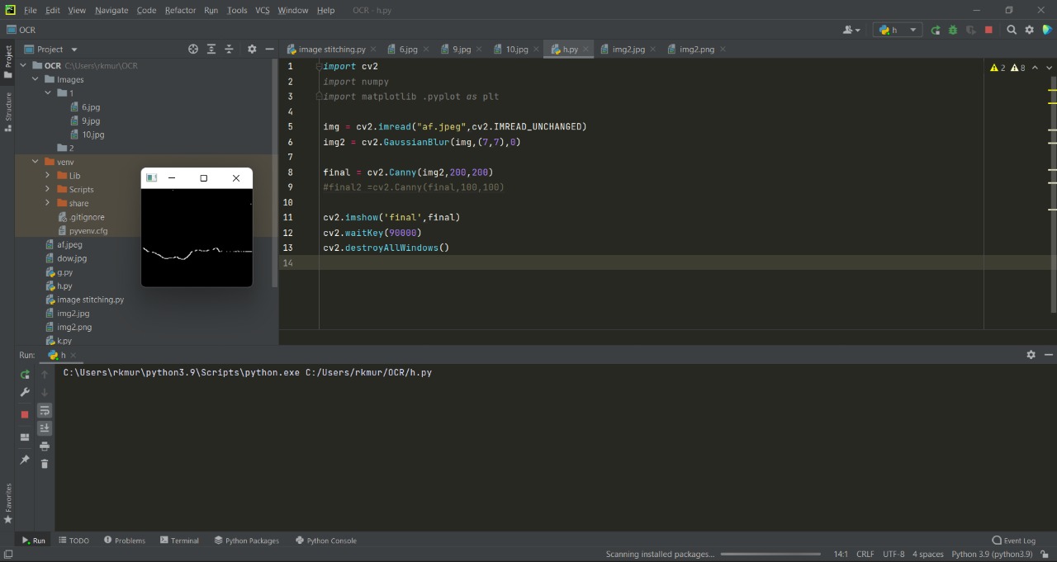Open the run configuration dropdown labeled h
The height and width of the screenshot is (562, 1057).
coord(898,31)
